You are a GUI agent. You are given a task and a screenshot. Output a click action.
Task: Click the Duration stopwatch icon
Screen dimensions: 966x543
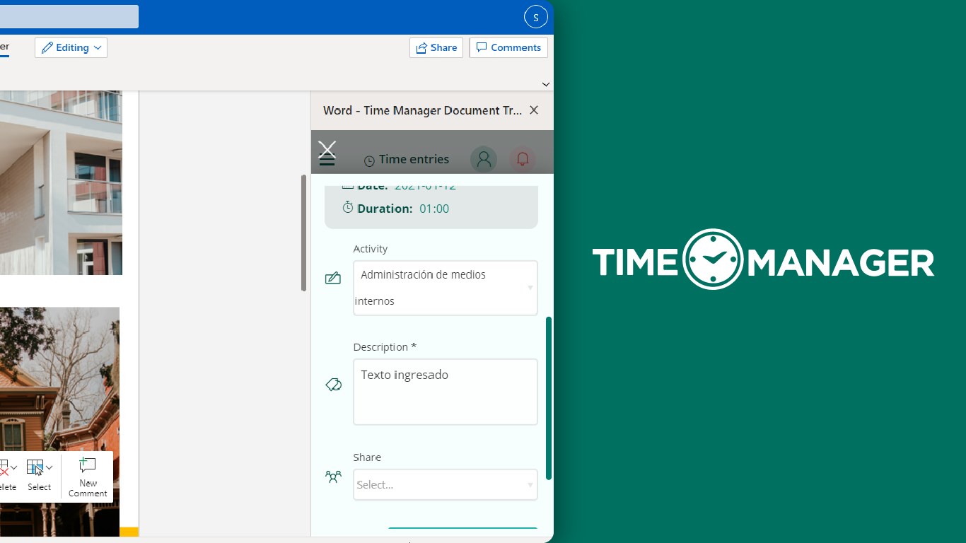[x=347, y=207]
